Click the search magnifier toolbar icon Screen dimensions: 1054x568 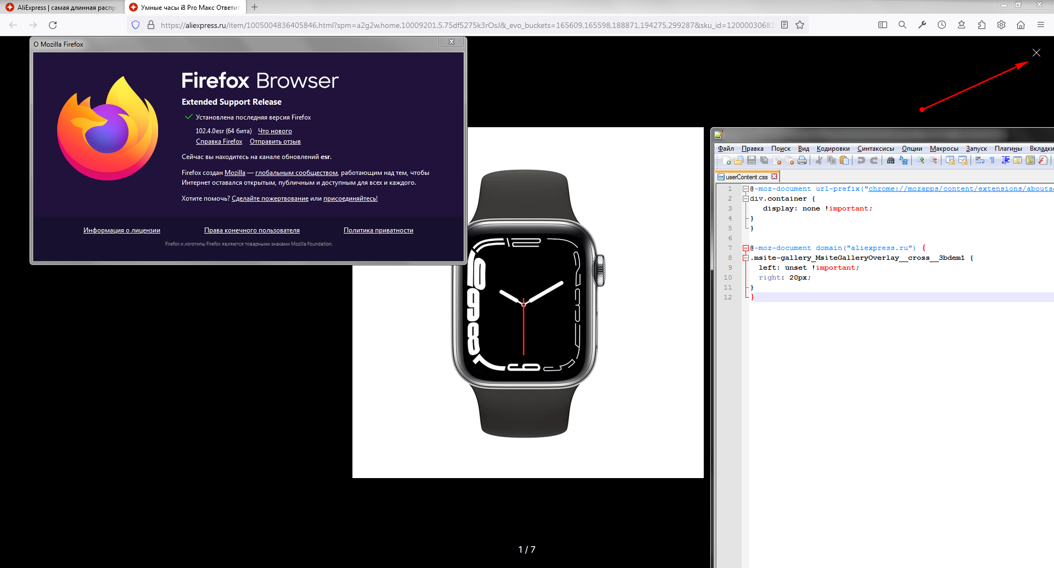[x=902, y=25]
